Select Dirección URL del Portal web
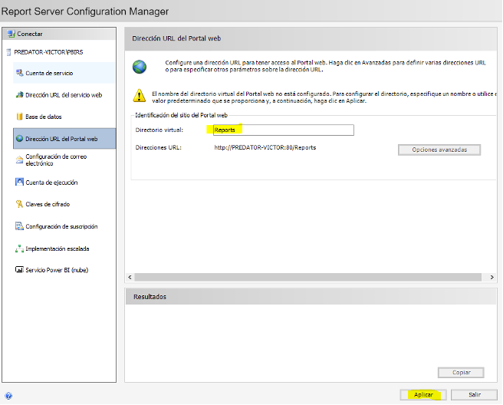Viewport: 503px width, 405px height. pyautogui.click(x=61, y=139)
